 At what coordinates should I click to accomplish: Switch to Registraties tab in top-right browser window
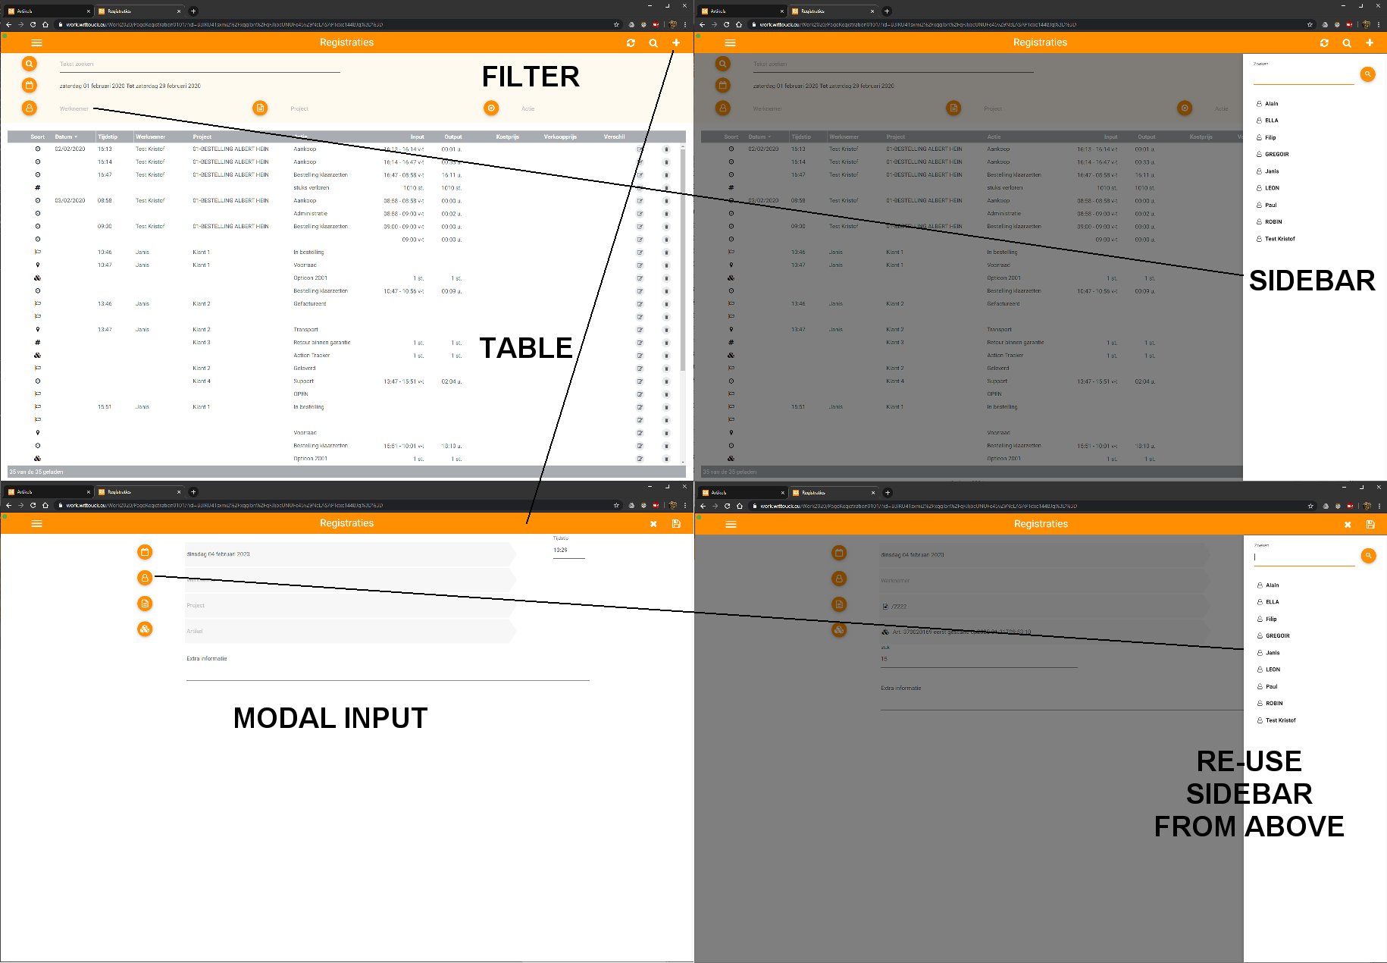[x=831, y=11]
